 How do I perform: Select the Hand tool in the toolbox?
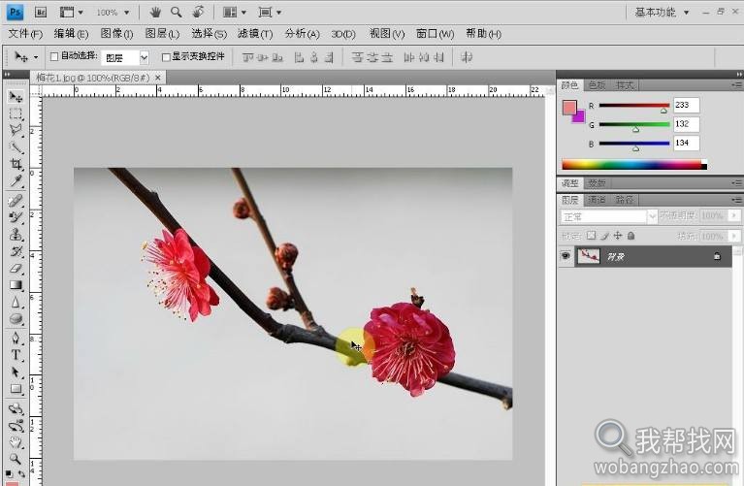[x=16, y=442]
